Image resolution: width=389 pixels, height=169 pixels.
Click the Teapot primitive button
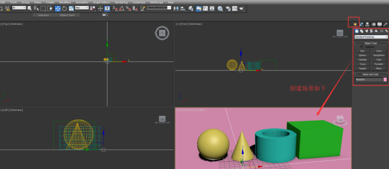362,68
